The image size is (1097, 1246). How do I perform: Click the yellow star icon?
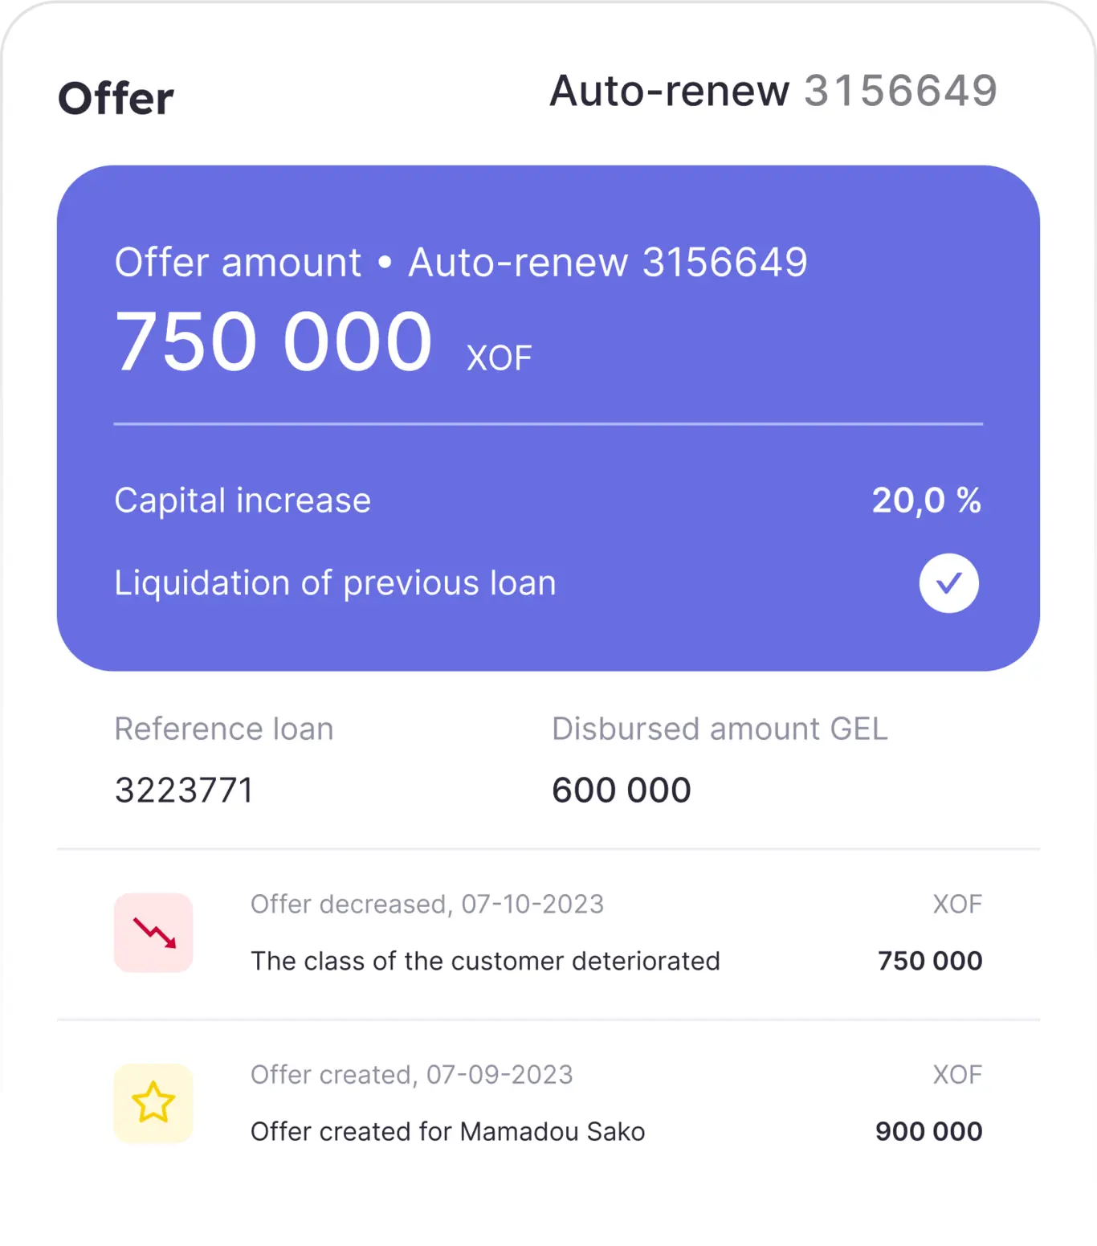[x=153, y=1103]
